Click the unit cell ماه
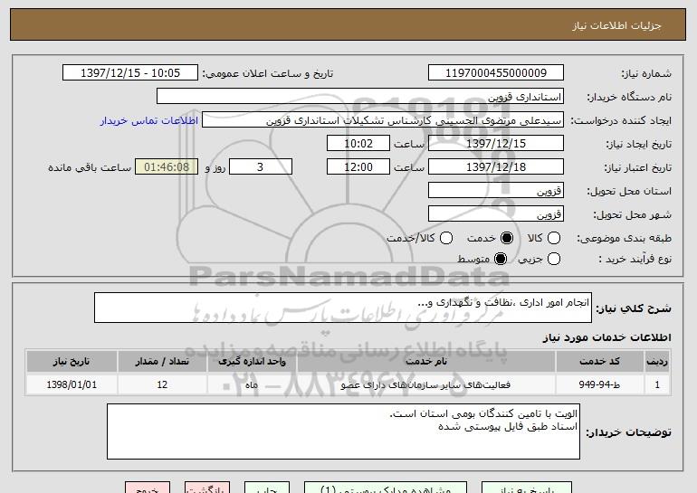The height and width of the screenshot is (493, 697). click(x=252, y=384)
